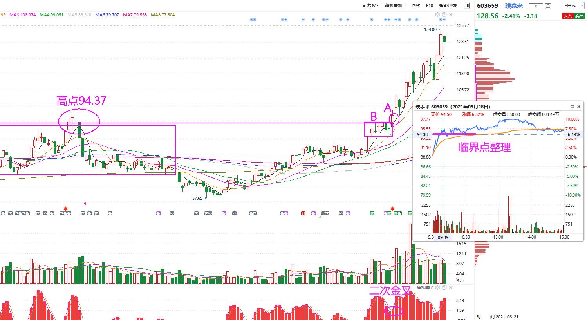Expand the 前复权 adjustment dropdown

coord(370,5)
